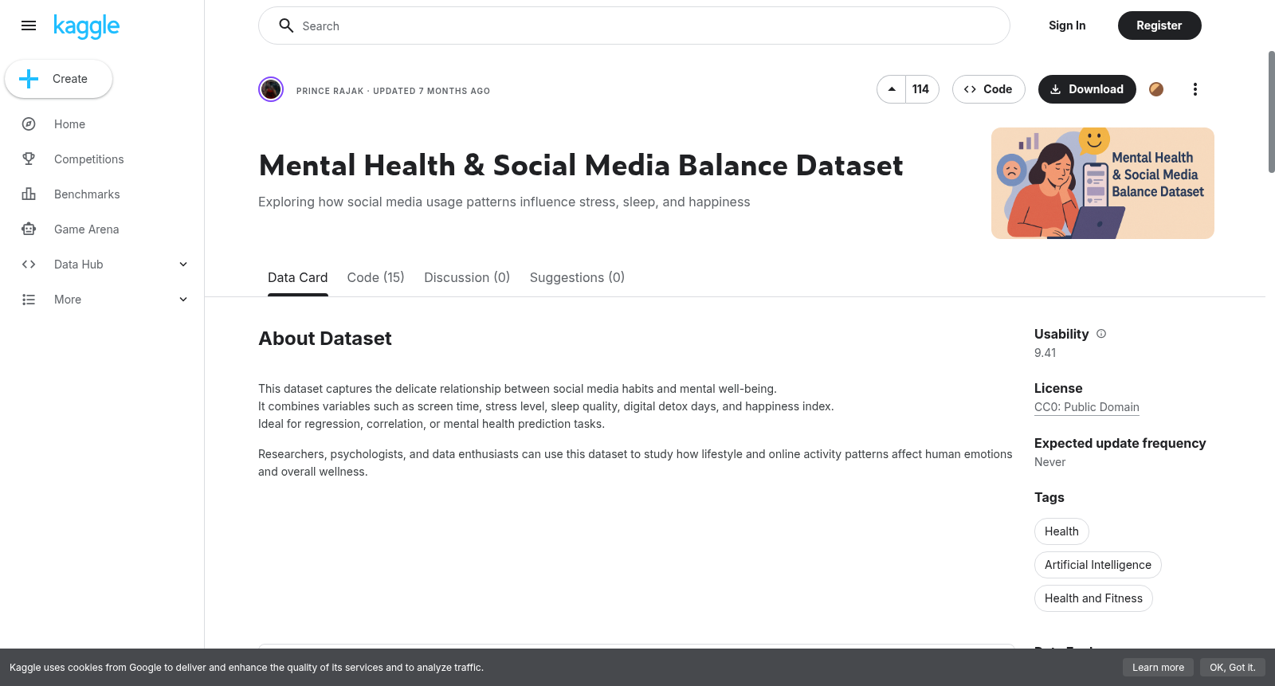
Task: Click Learn more in cookie banner
Action: 1158,668
